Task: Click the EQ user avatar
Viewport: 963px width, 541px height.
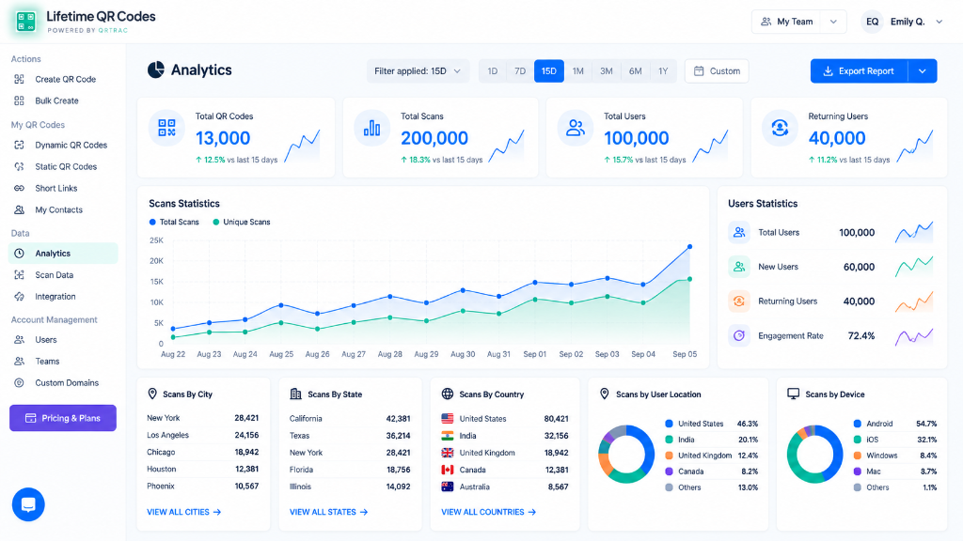Action: click(x=872, y=22)
